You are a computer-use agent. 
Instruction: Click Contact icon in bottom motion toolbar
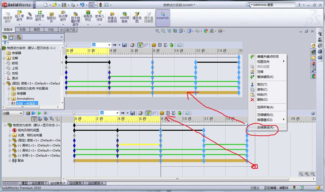(x=174, y=113)
